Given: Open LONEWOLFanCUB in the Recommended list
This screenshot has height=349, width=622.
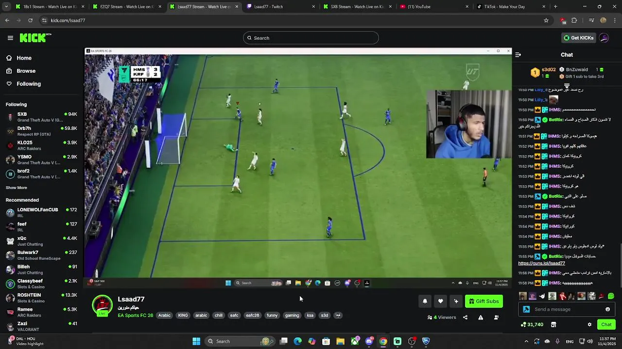Looking at the screenshot, I should [x=42, y=212].
